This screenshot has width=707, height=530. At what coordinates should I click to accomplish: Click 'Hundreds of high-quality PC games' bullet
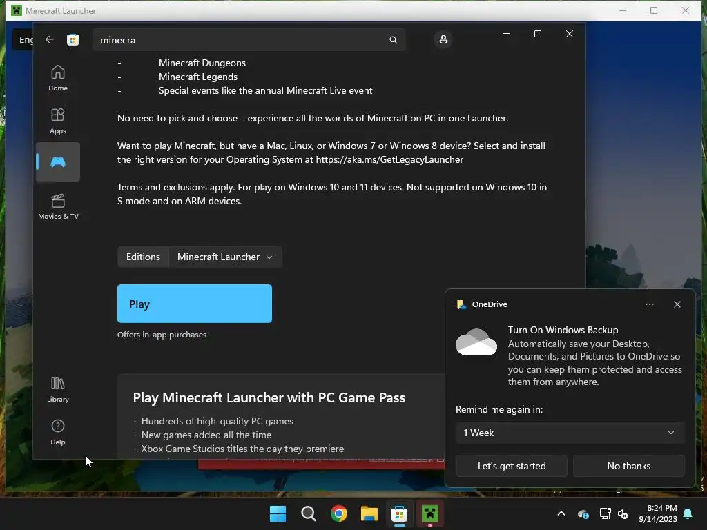tap(217, 421)
